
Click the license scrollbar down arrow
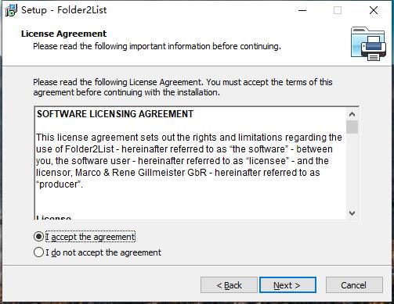coord(352,213)
